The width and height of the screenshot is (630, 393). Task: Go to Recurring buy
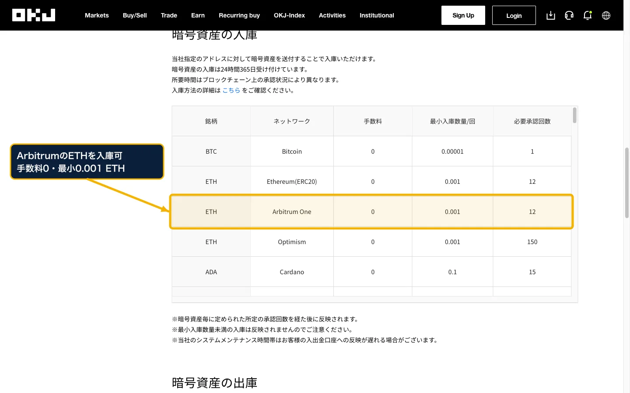239,15
